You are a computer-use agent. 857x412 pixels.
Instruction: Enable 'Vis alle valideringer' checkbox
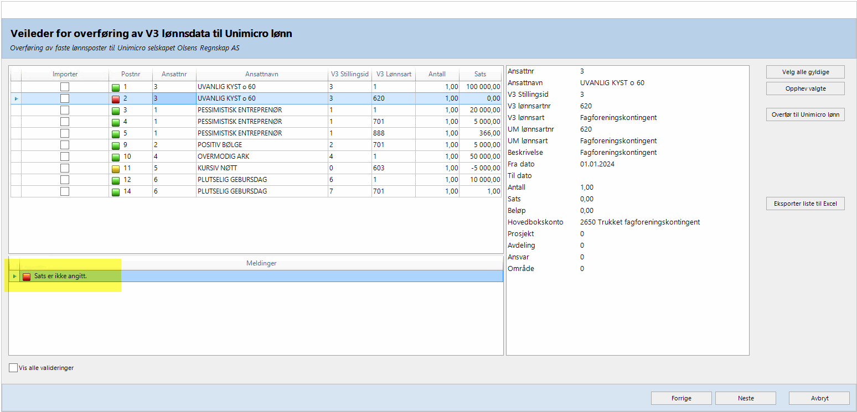tap(13, 368)
